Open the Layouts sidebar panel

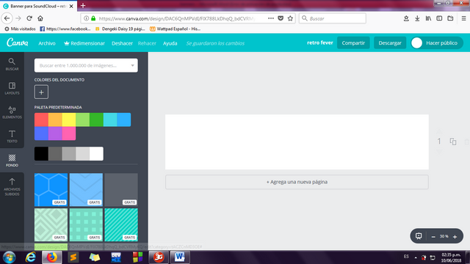(x=12, y=88)
